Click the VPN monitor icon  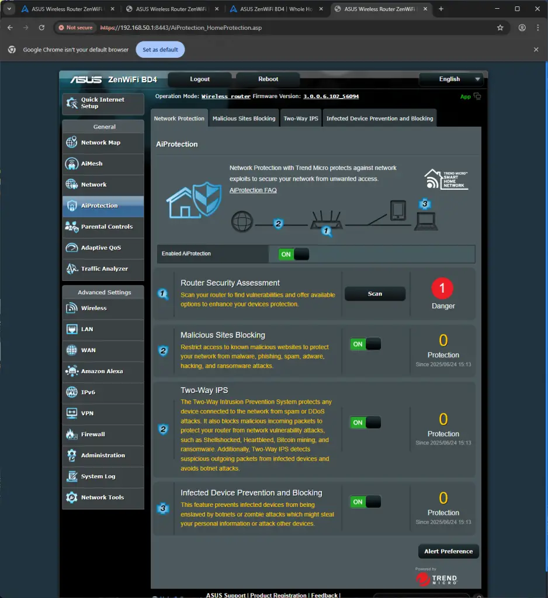click(72, 413)
